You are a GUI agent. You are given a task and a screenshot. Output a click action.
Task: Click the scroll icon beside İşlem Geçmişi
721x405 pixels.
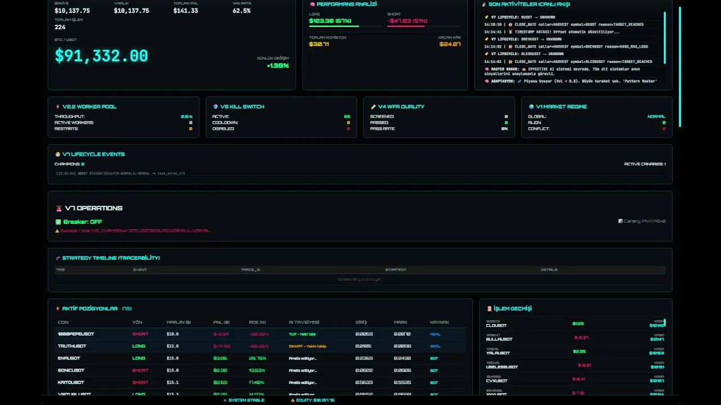click(489, 309)
